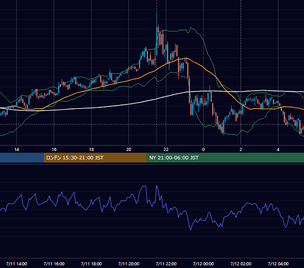The height and width of the screenshot is (268, 304).
Task: Click the 22 hour label on price chart axis
Action: coord(166,150)
